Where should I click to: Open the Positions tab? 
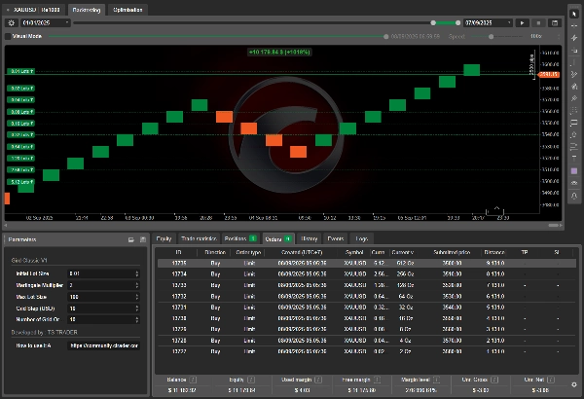pos(240,238)
